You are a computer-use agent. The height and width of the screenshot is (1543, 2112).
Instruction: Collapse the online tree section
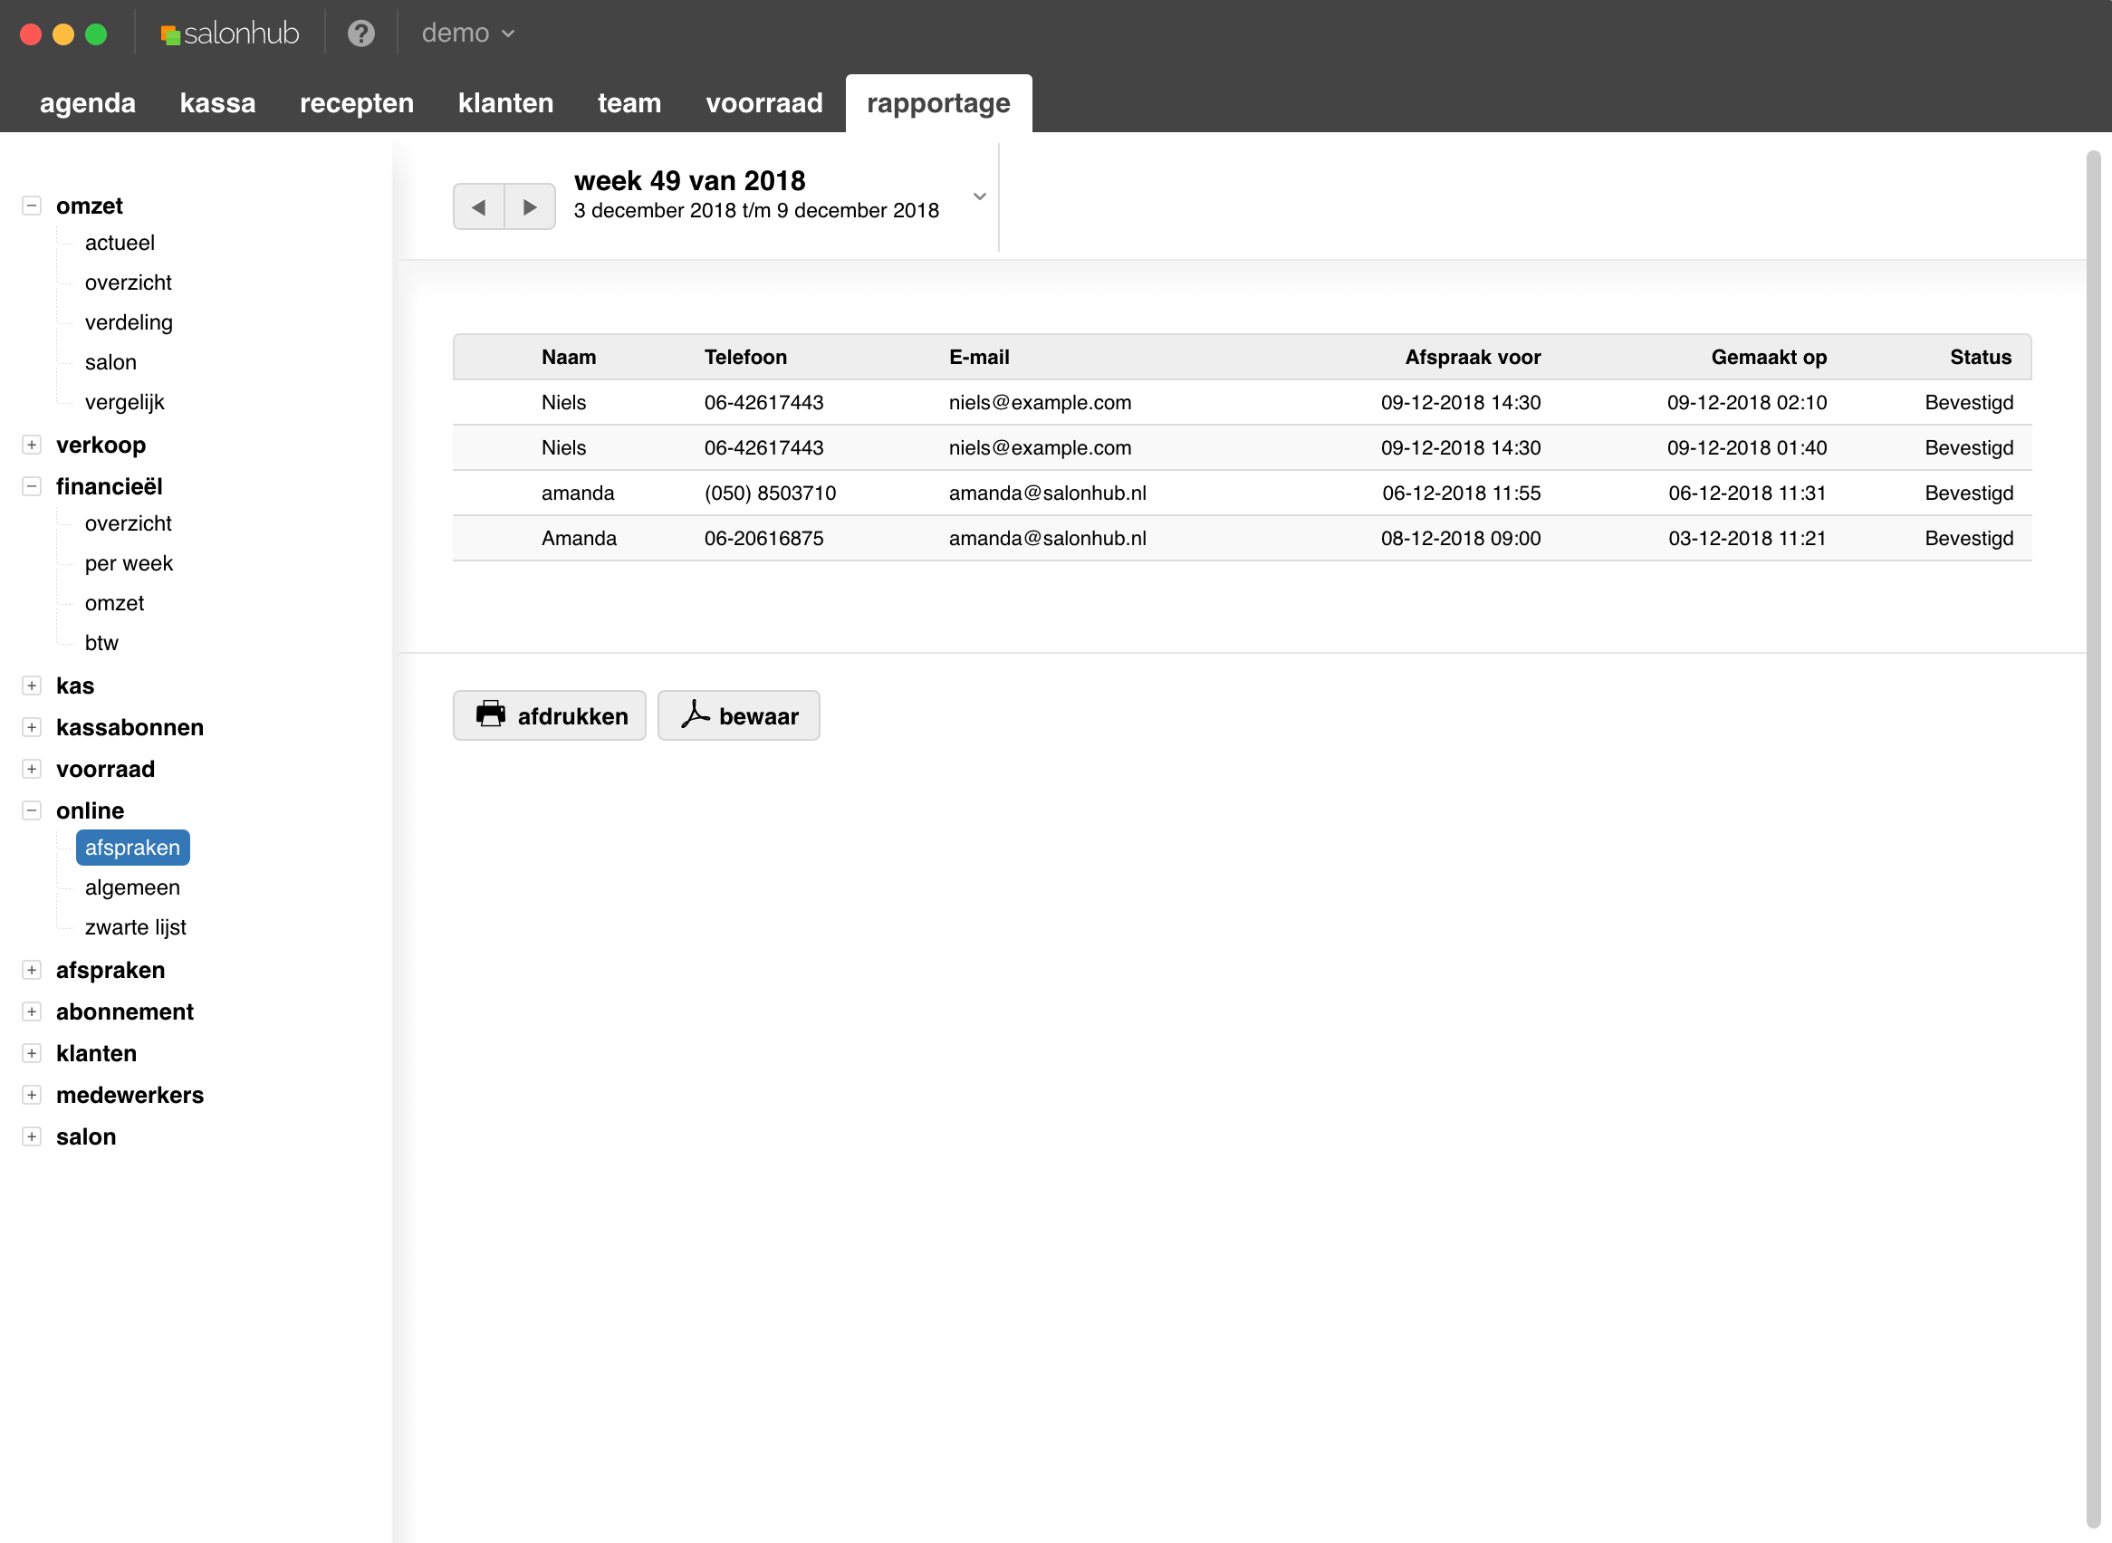pos(32,810)
